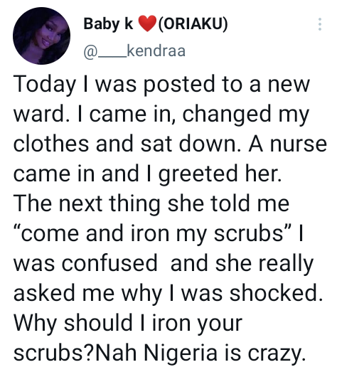Click the tweet line starting "Today I was posted"
337x372 pixels.
[x=161, y=85]
